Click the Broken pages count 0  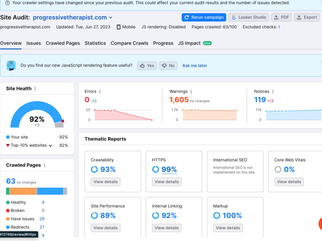pyautogui.click(x=43, y=211)
